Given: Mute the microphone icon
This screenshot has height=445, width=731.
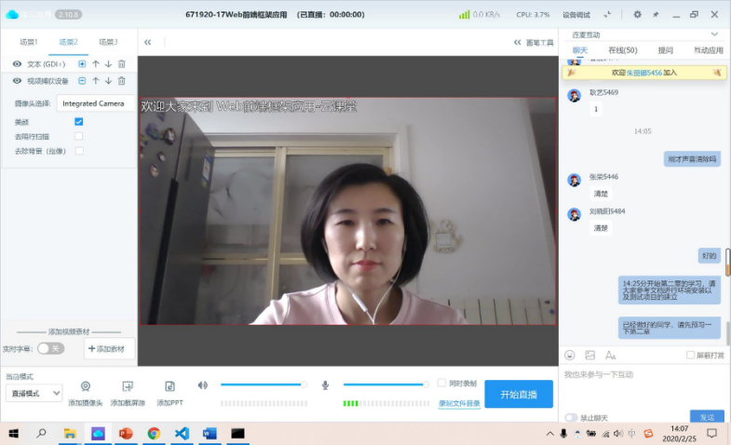Looking at the screenshot, I should coord(326,384).
